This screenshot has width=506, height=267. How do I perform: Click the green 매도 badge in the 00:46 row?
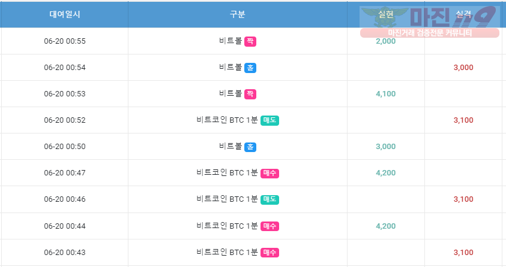[270, 200]
